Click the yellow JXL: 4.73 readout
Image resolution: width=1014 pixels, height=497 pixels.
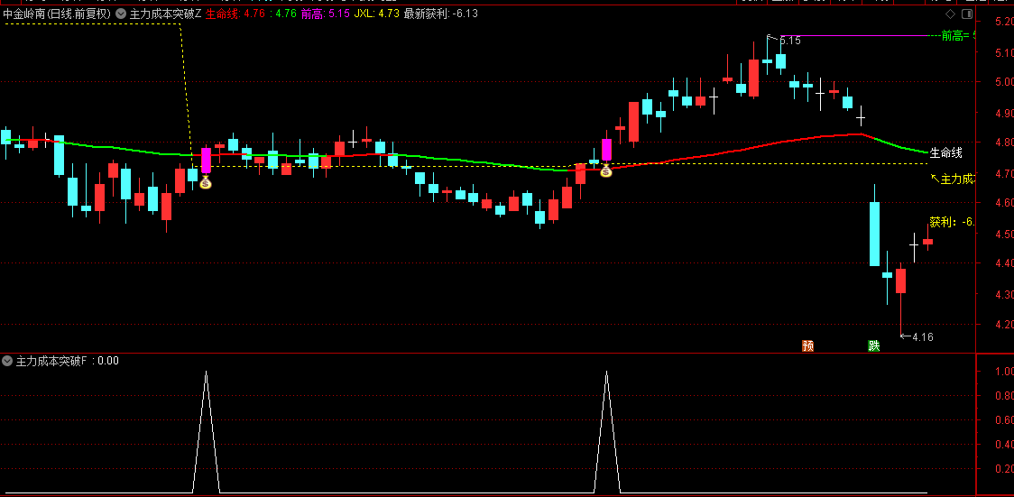click(x=376, y=14)
